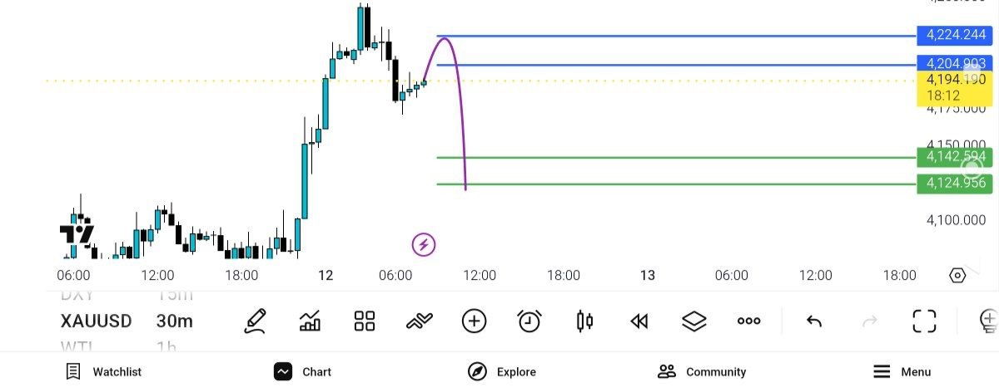This screenshot has height=392, width=999.
Task: Switch to the Watchlist tab
Action: coord(104,372)
